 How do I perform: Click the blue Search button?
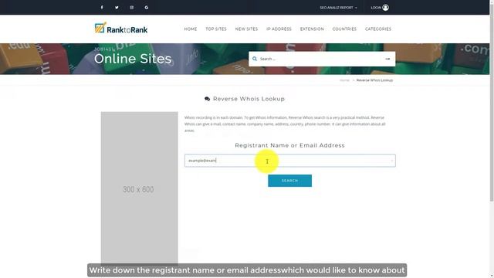(x=290, y=181)
